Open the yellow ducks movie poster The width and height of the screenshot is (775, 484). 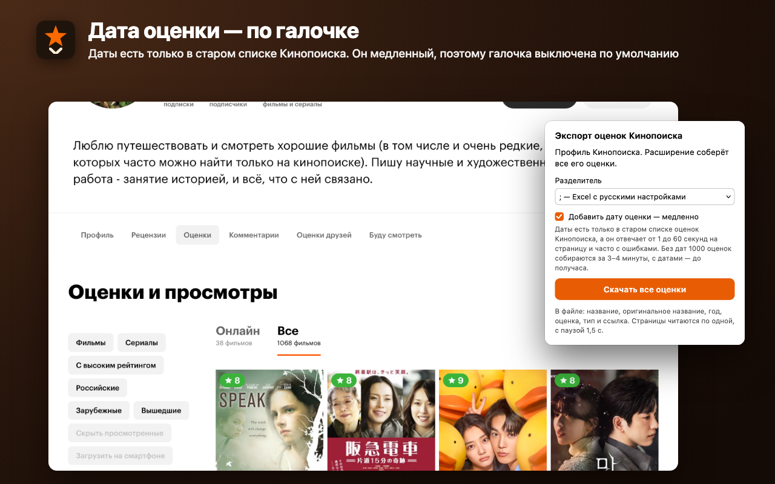[493, 420]
